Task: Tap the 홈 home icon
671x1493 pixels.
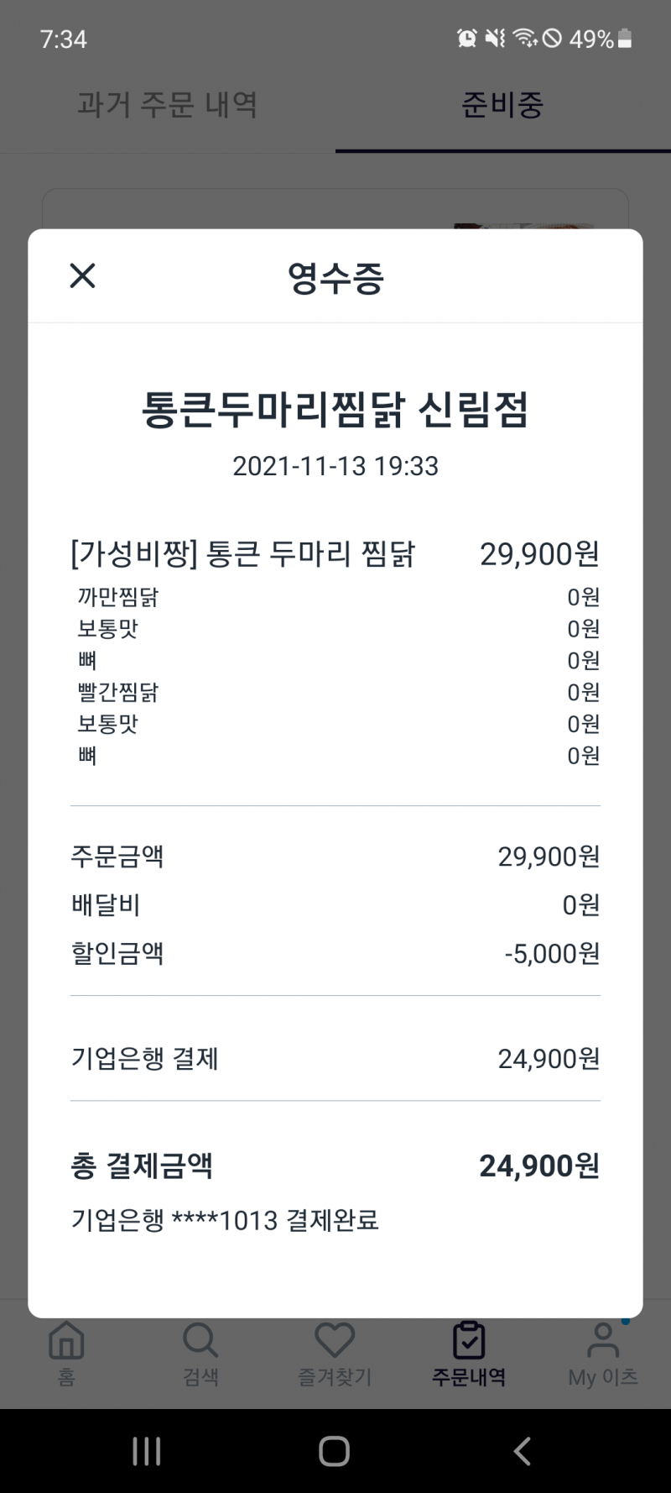Action: pos(66,1341)
